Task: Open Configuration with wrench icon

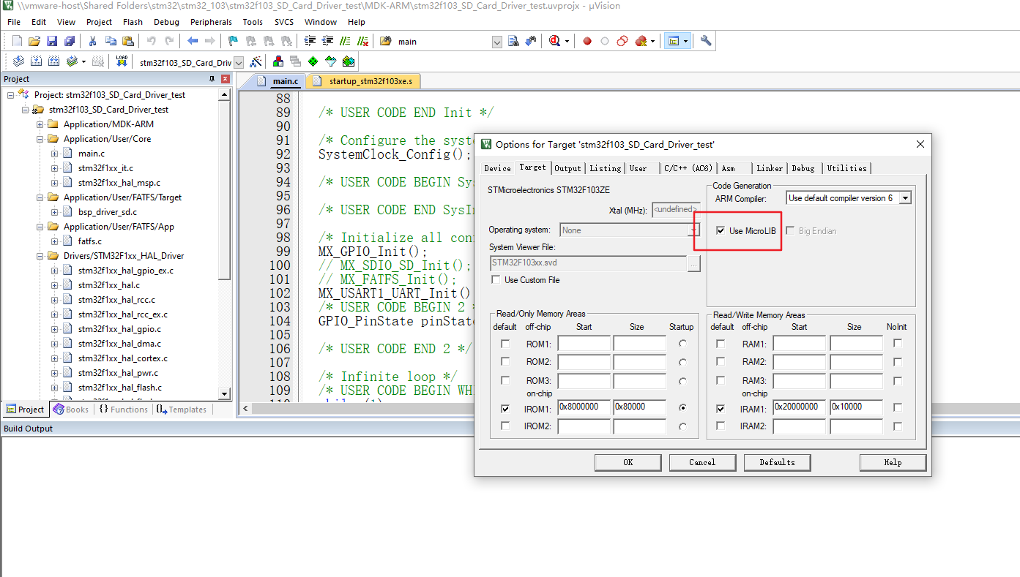Action: (x=706, y=41)
